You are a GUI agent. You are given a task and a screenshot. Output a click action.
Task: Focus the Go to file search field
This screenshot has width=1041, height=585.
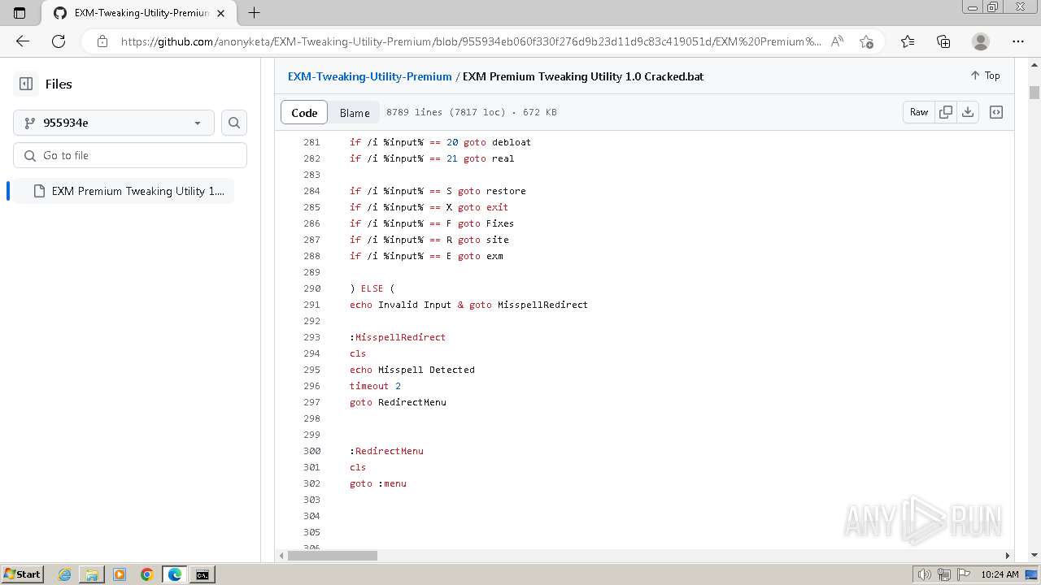(x=130, y=155)
